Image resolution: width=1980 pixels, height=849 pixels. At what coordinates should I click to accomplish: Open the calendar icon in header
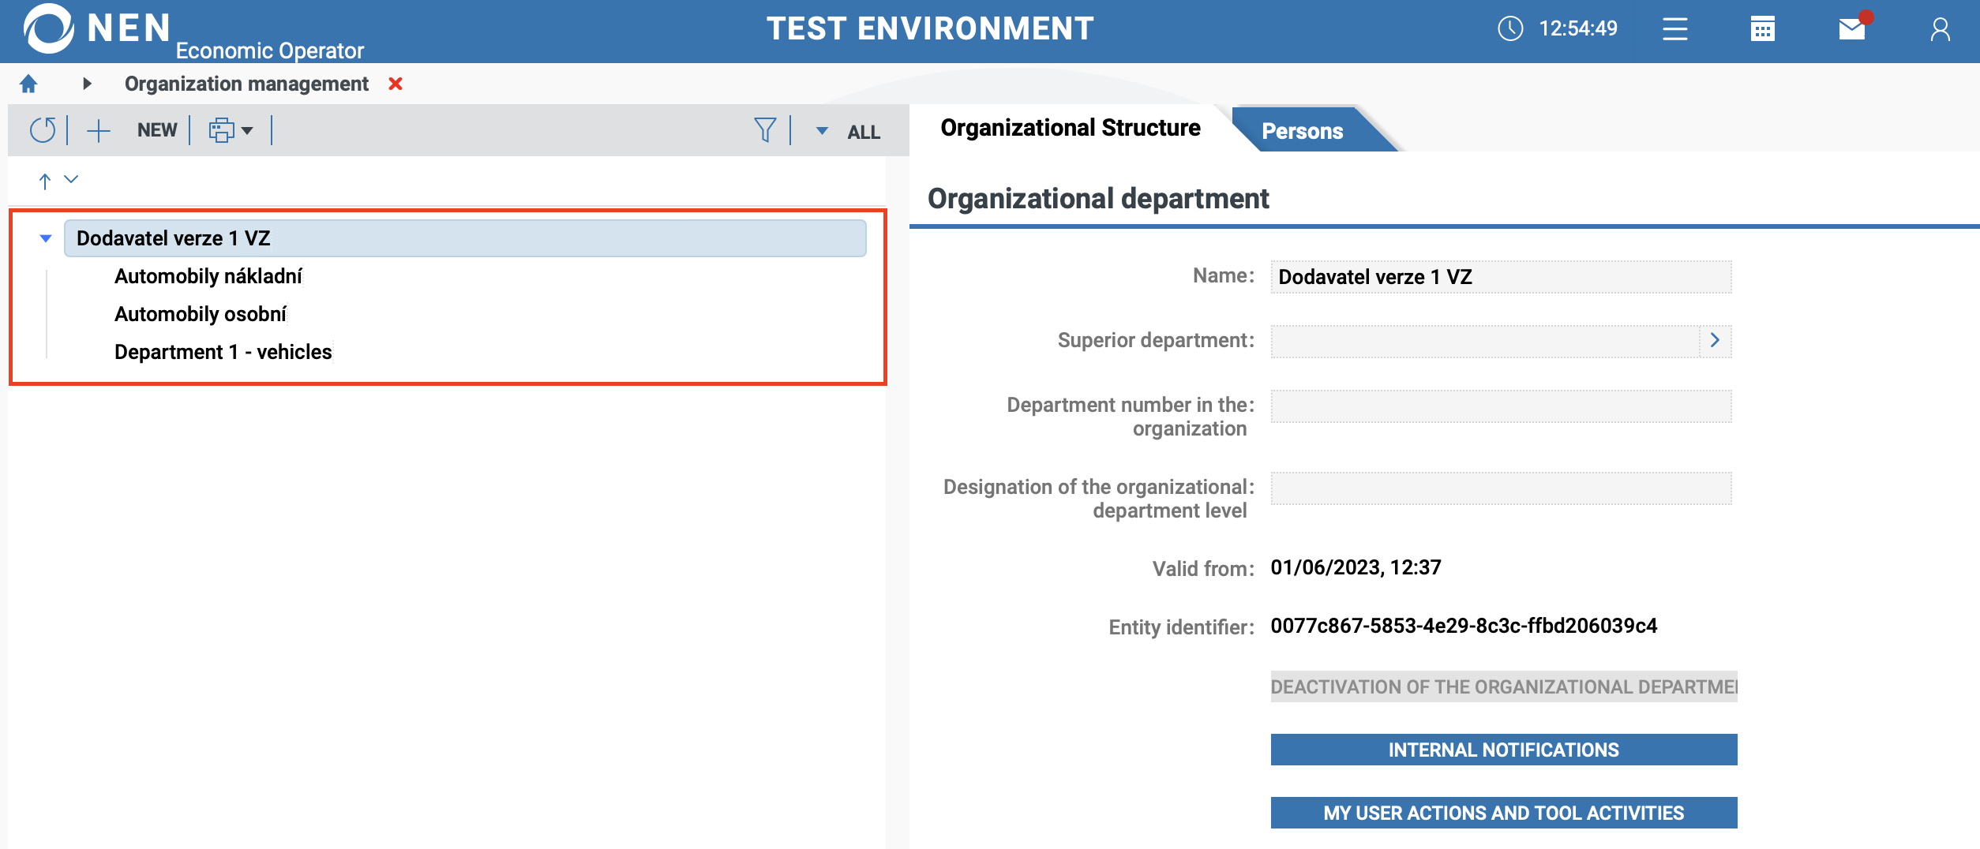1762,29
